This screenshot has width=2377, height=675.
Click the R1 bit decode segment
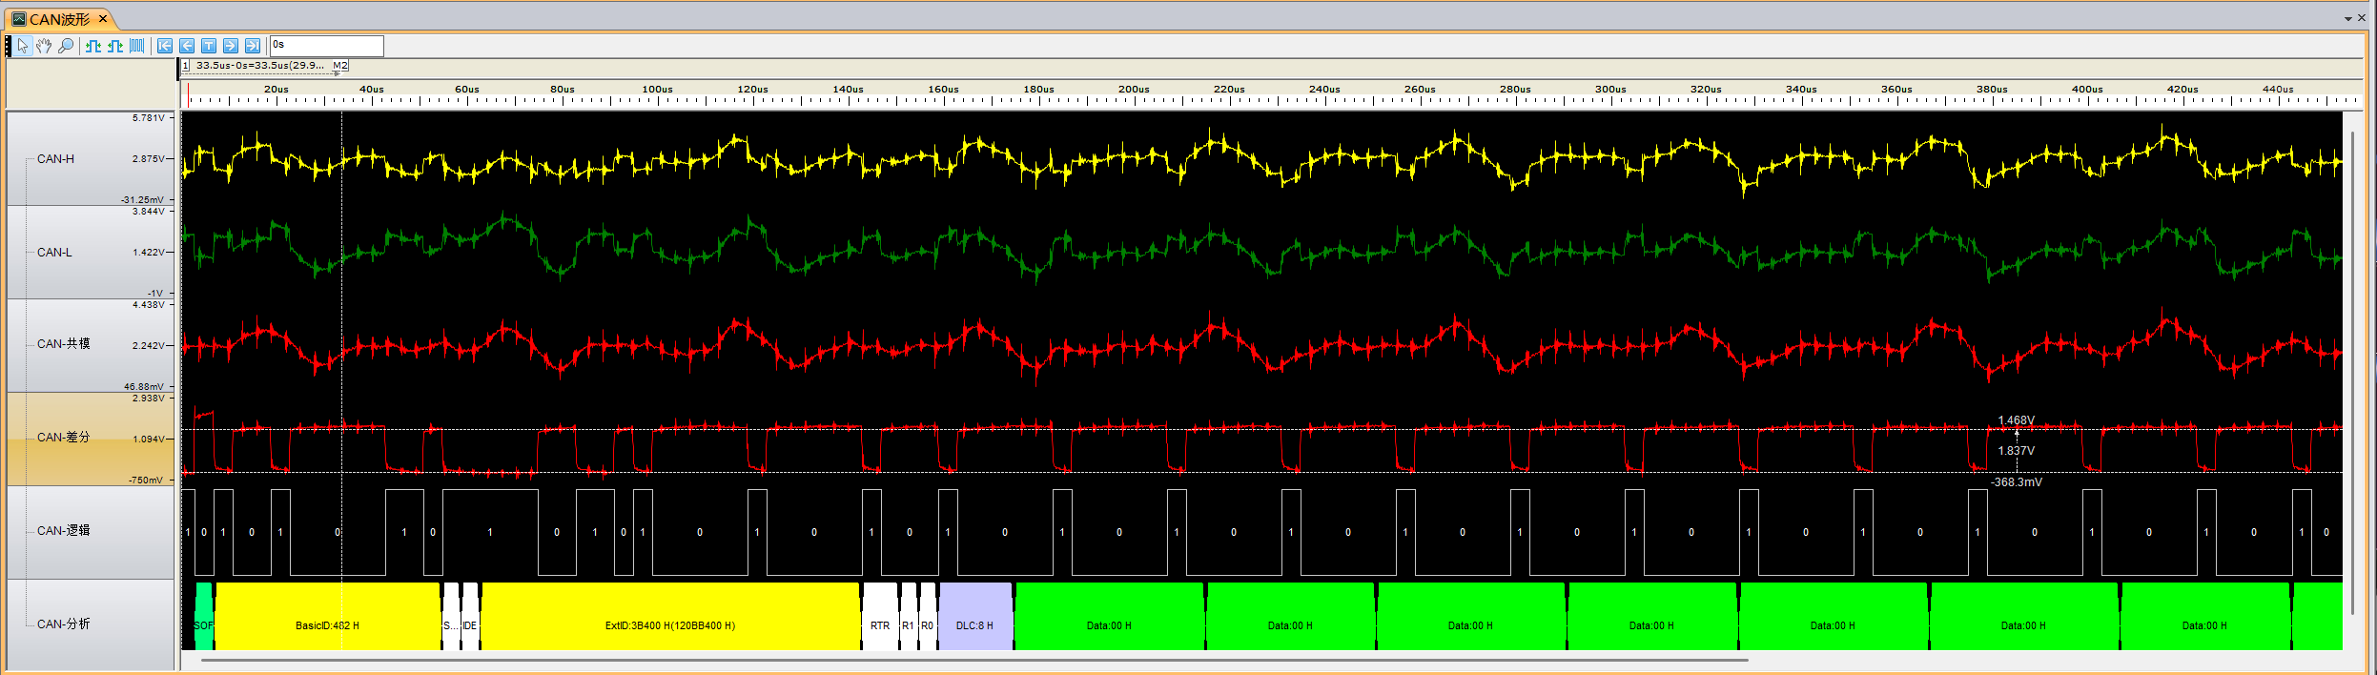(909, 617)
